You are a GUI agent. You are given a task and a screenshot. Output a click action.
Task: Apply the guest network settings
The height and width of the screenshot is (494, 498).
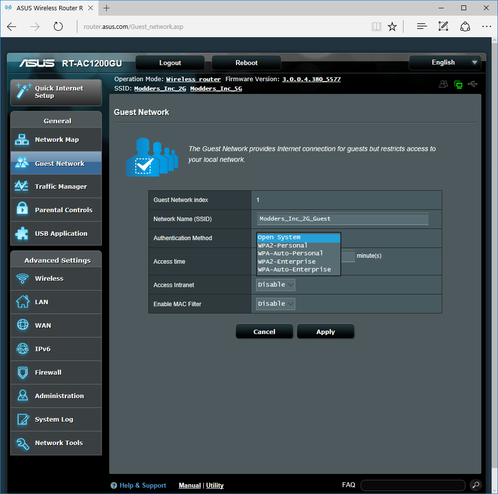coord(326,332)
